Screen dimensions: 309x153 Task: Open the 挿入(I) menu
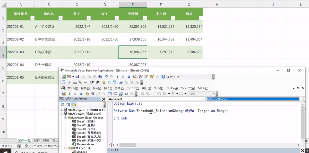[x=108, y=88]
